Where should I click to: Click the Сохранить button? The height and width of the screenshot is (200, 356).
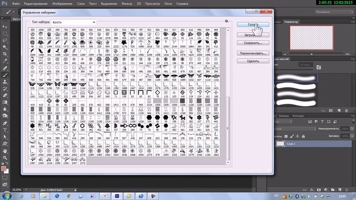(x=253, y=43)
